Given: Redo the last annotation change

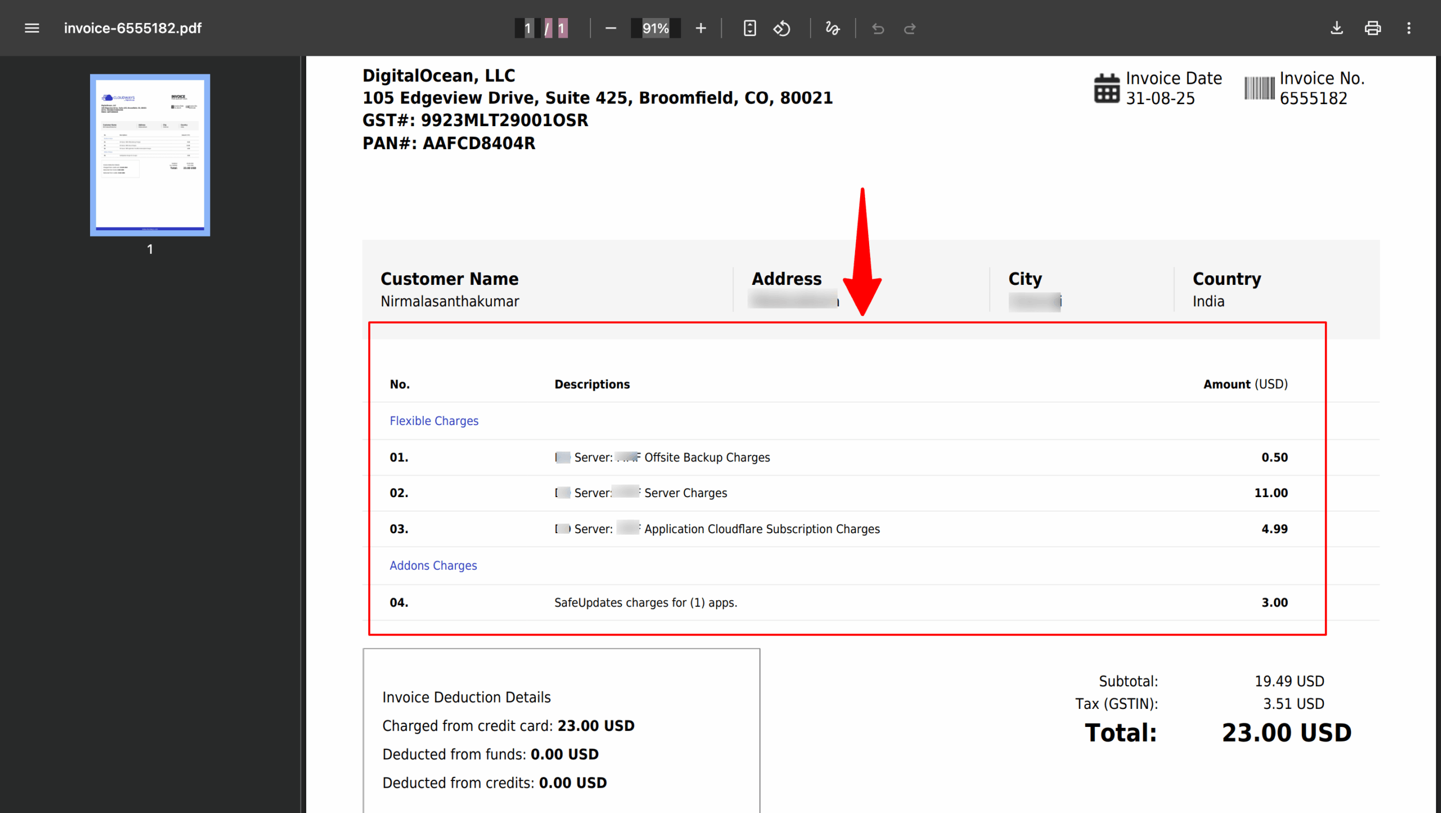Looking at the screenshot, I should tap(910, 28).
